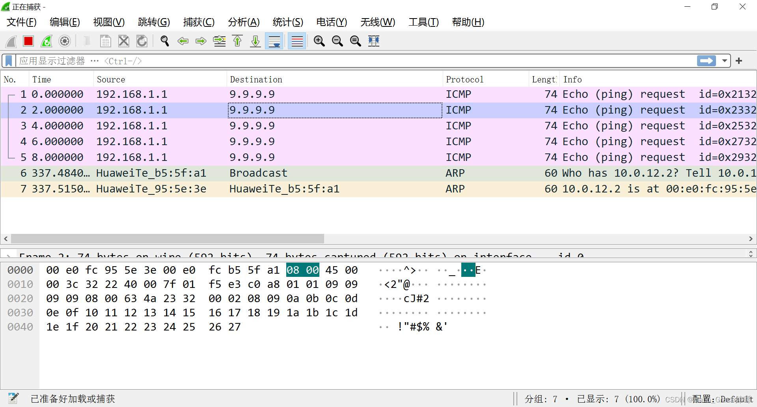Click the horizontal scrollbar thumb in packet list
This screenshot has width=757, height=407.
[x=168, y=239]
